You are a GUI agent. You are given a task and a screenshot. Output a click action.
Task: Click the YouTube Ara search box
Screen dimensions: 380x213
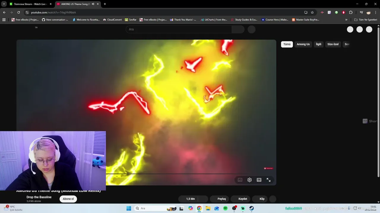coord(179,29)
